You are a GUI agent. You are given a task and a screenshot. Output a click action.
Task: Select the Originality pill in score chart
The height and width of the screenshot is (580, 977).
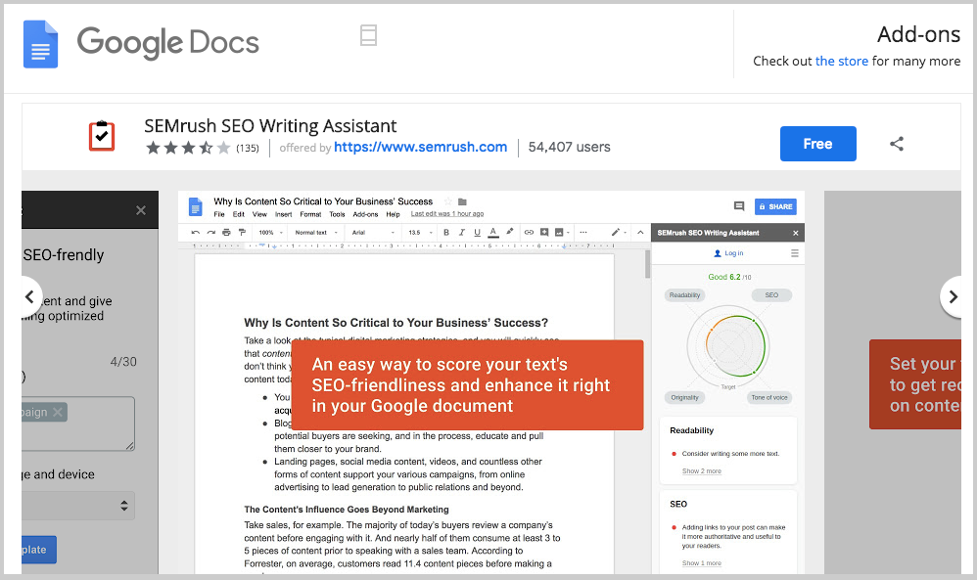click(x=684, y=398)
